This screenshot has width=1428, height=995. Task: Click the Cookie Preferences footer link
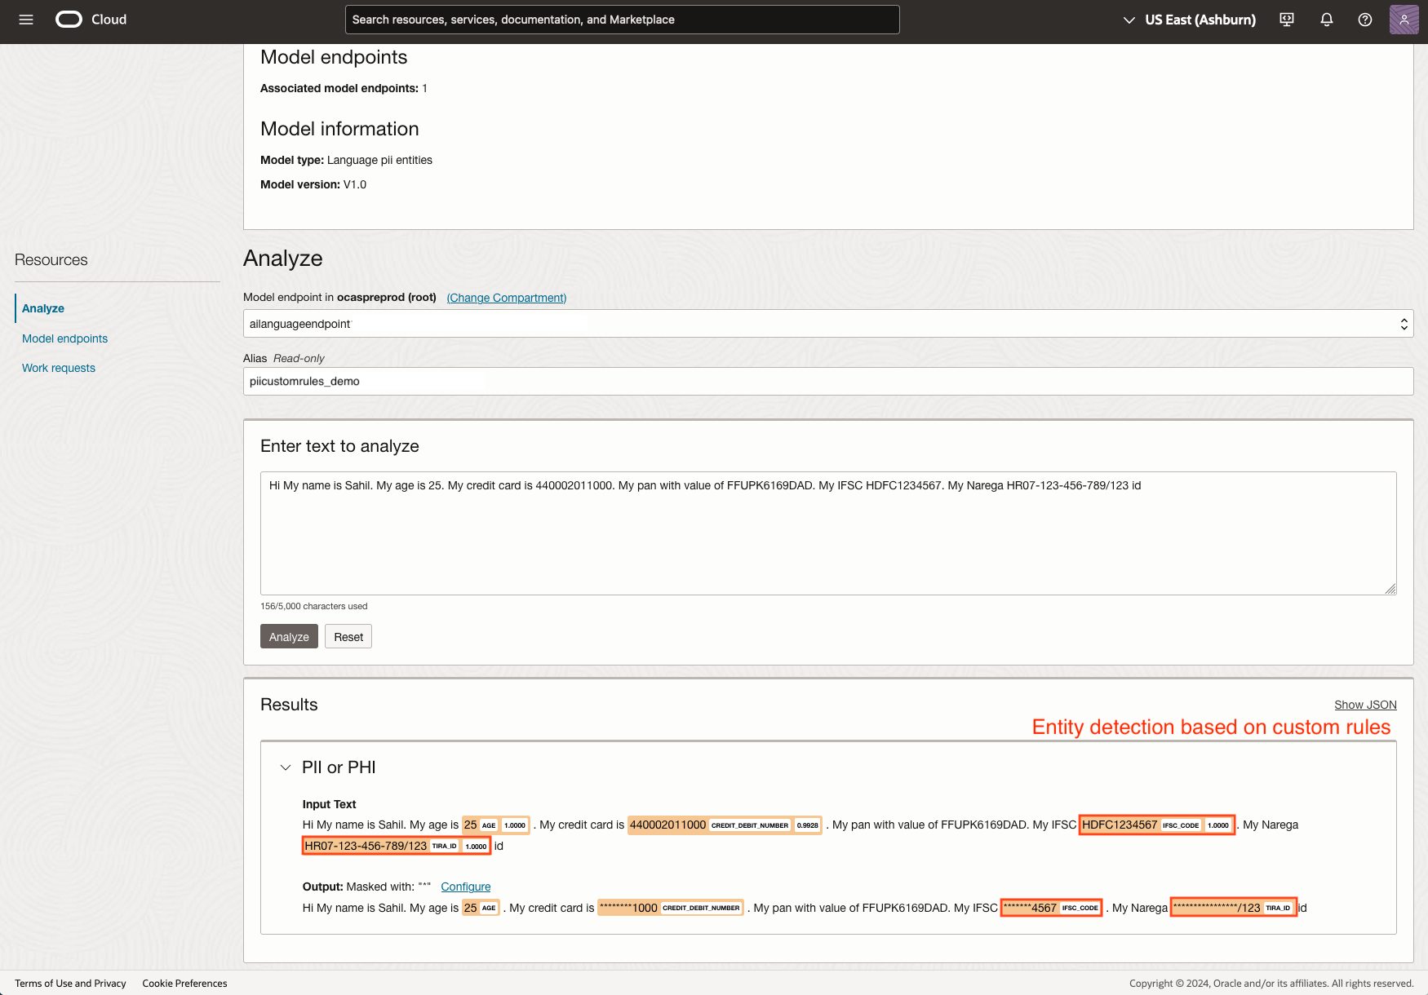click(x=184, y=984)
